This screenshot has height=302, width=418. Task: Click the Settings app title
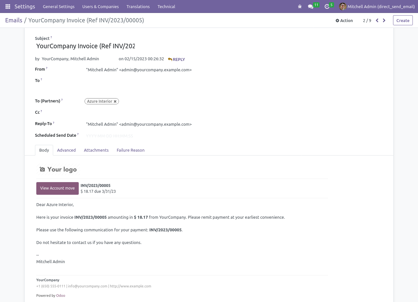pos(25,6)
